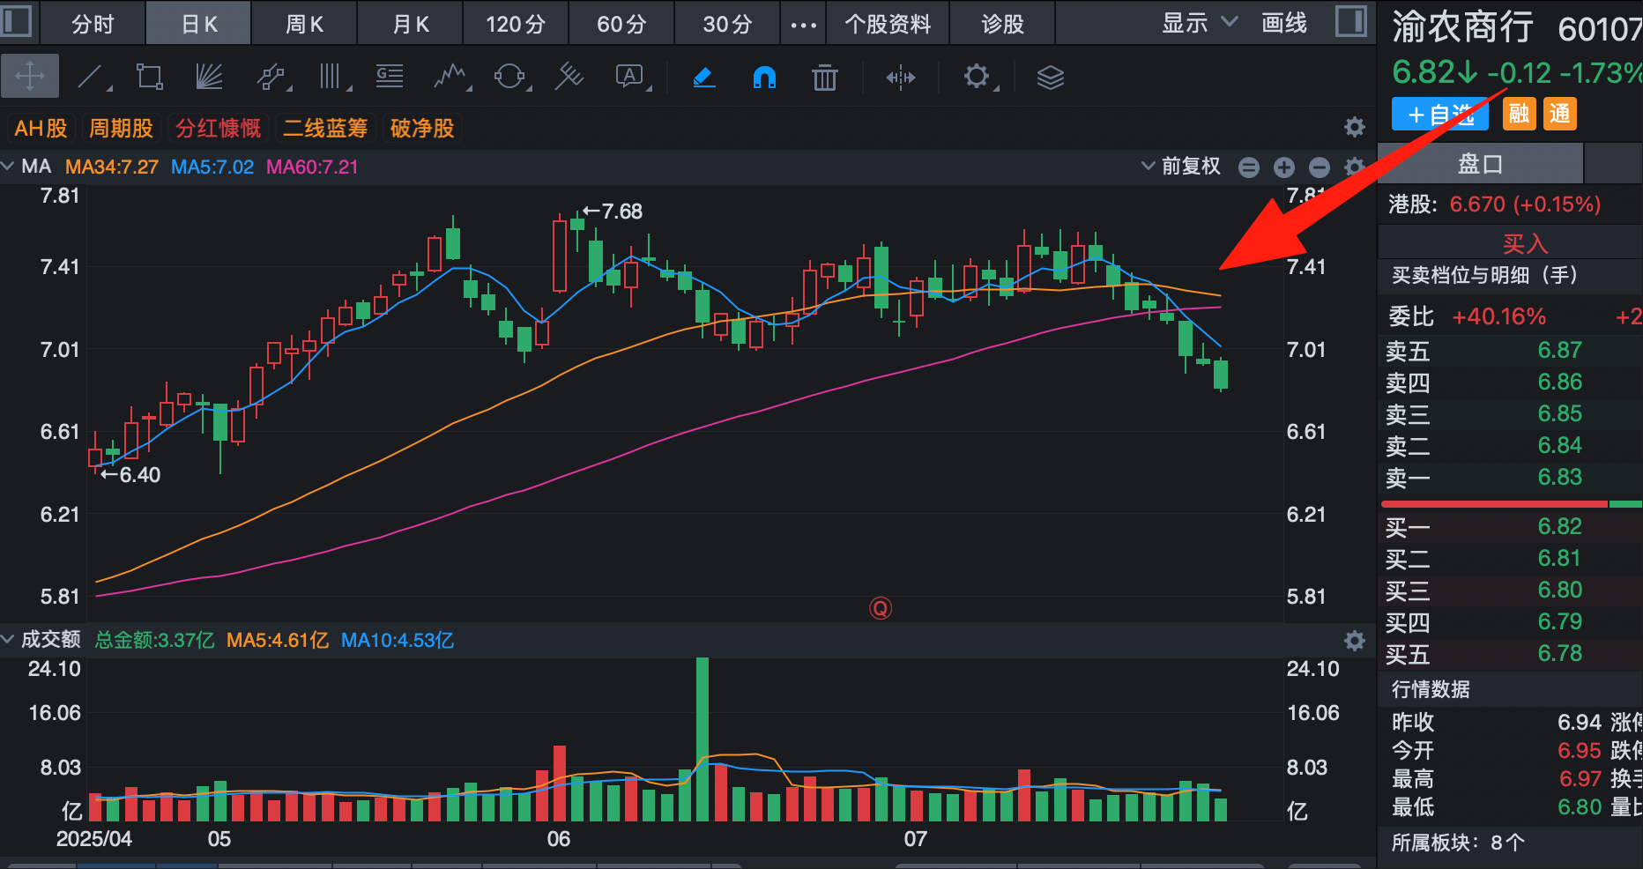Open the 个股资料 stock info tab
This screenshot has height=869, width=1643.
[x=888, y=24]
